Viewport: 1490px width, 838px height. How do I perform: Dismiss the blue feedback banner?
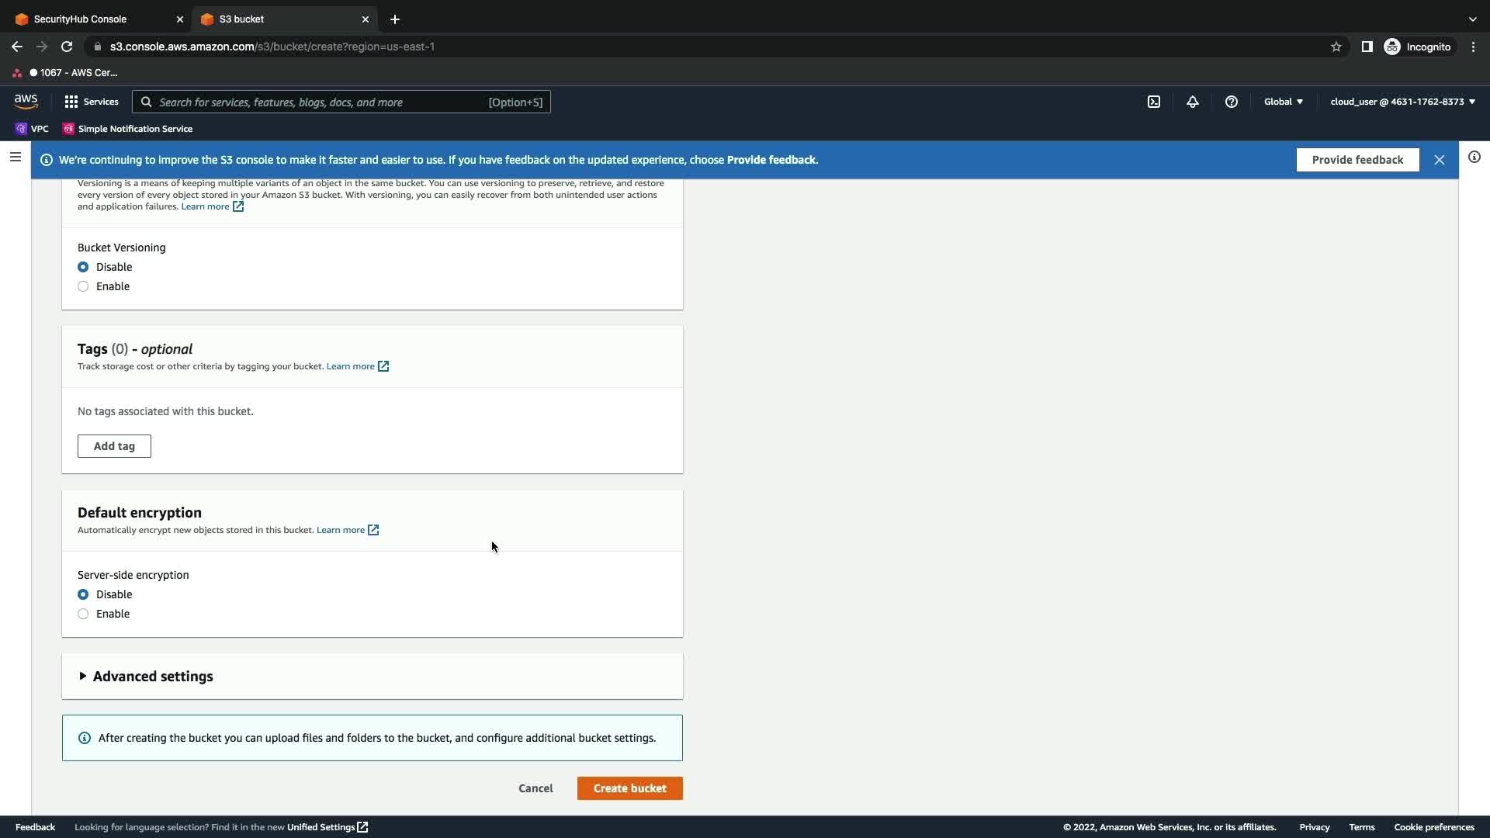(x=1440, y=160)
